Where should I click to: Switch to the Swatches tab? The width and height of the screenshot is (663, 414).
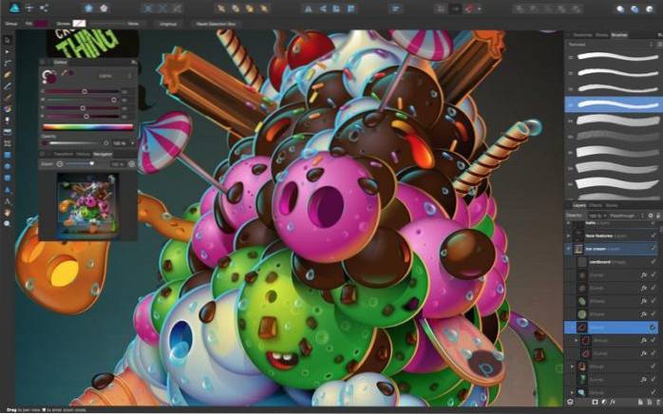tap(582, 35)
